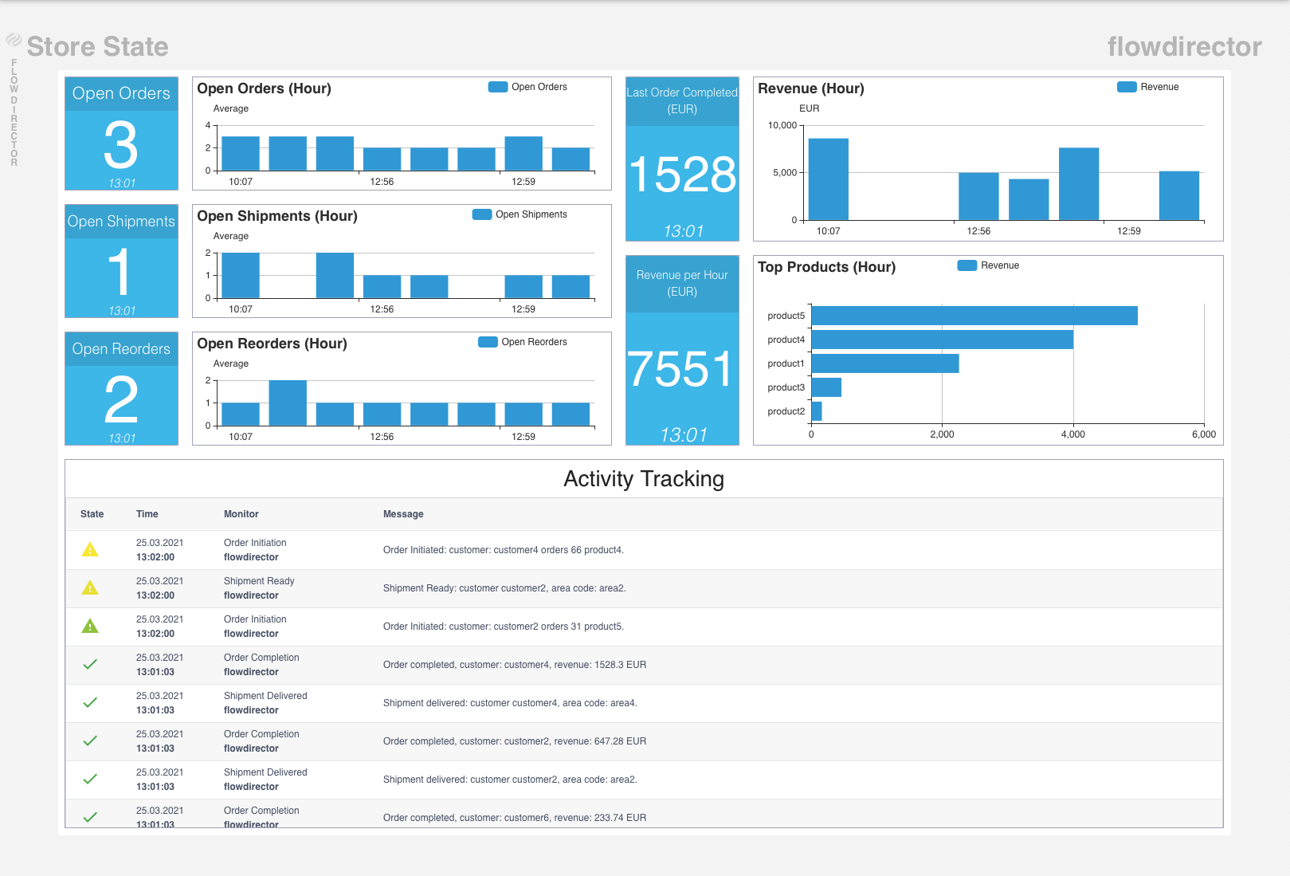
Task: Click the Time column header
Action: pos(147,514)
